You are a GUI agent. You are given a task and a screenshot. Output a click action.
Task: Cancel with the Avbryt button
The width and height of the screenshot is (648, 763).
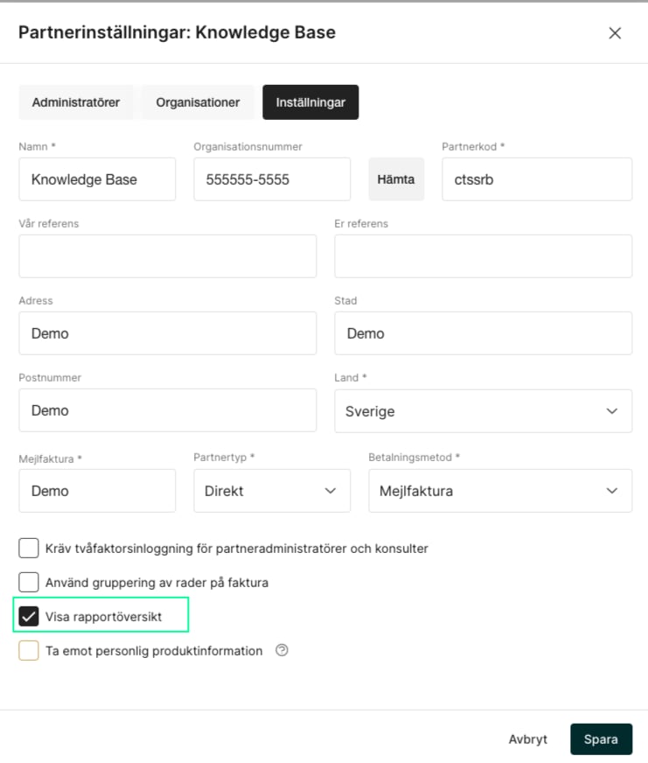click(x=528, y=739)
